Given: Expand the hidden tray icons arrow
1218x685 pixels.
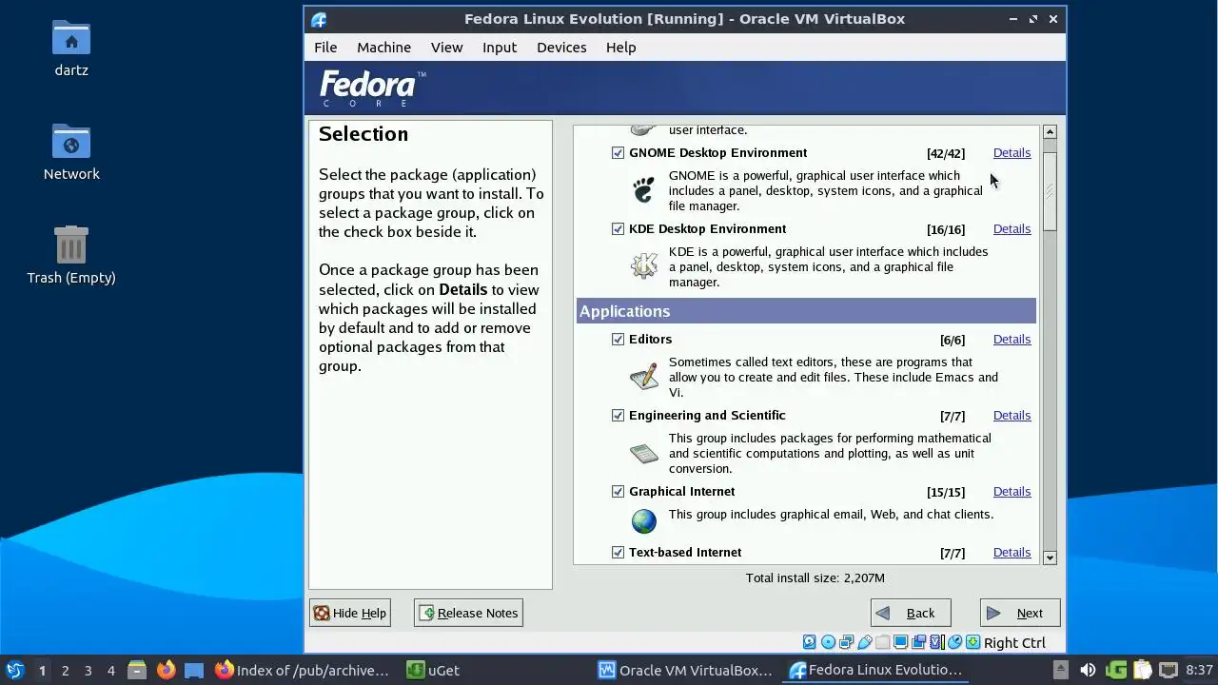Looking at the screenshot, I should [1061, 670].
